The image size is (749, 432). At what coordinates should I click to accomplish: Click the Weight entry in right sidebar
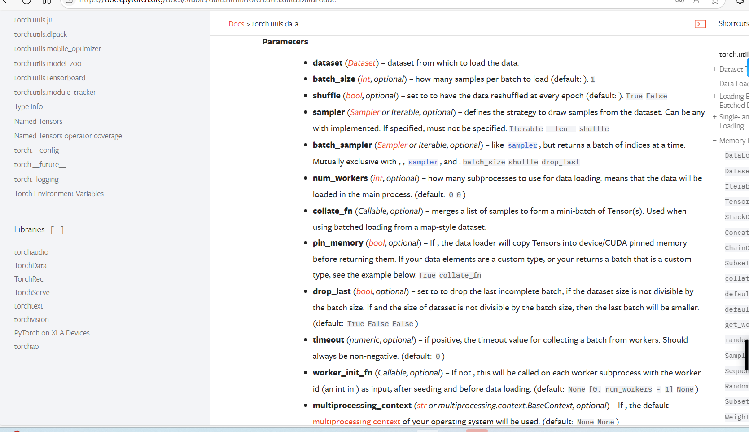736,418
